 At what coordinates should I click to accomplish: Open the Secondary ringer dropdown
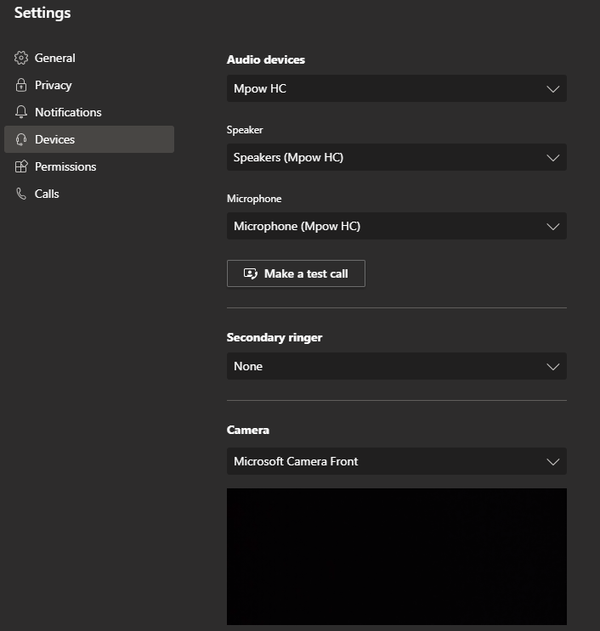397,366
